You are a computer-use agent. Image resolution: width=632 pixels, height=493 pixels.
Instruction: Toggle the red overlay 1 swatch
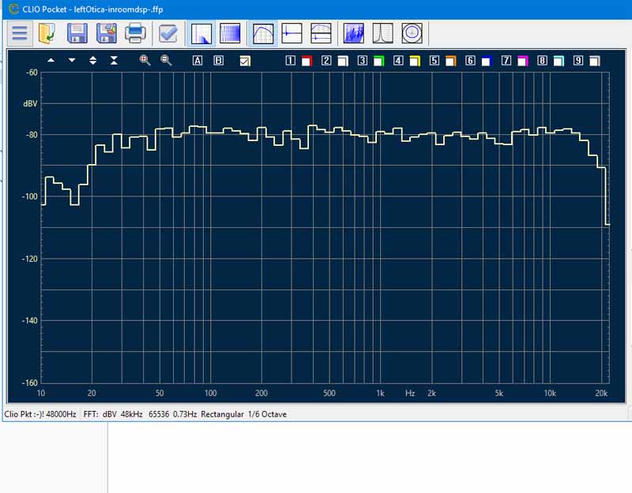pyautogui.click(x=307, y=61)
